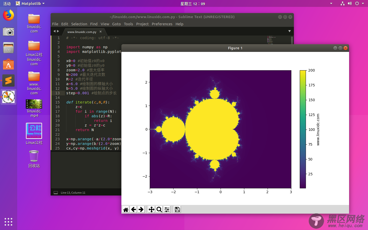Open the Project menu

[142, 24]
